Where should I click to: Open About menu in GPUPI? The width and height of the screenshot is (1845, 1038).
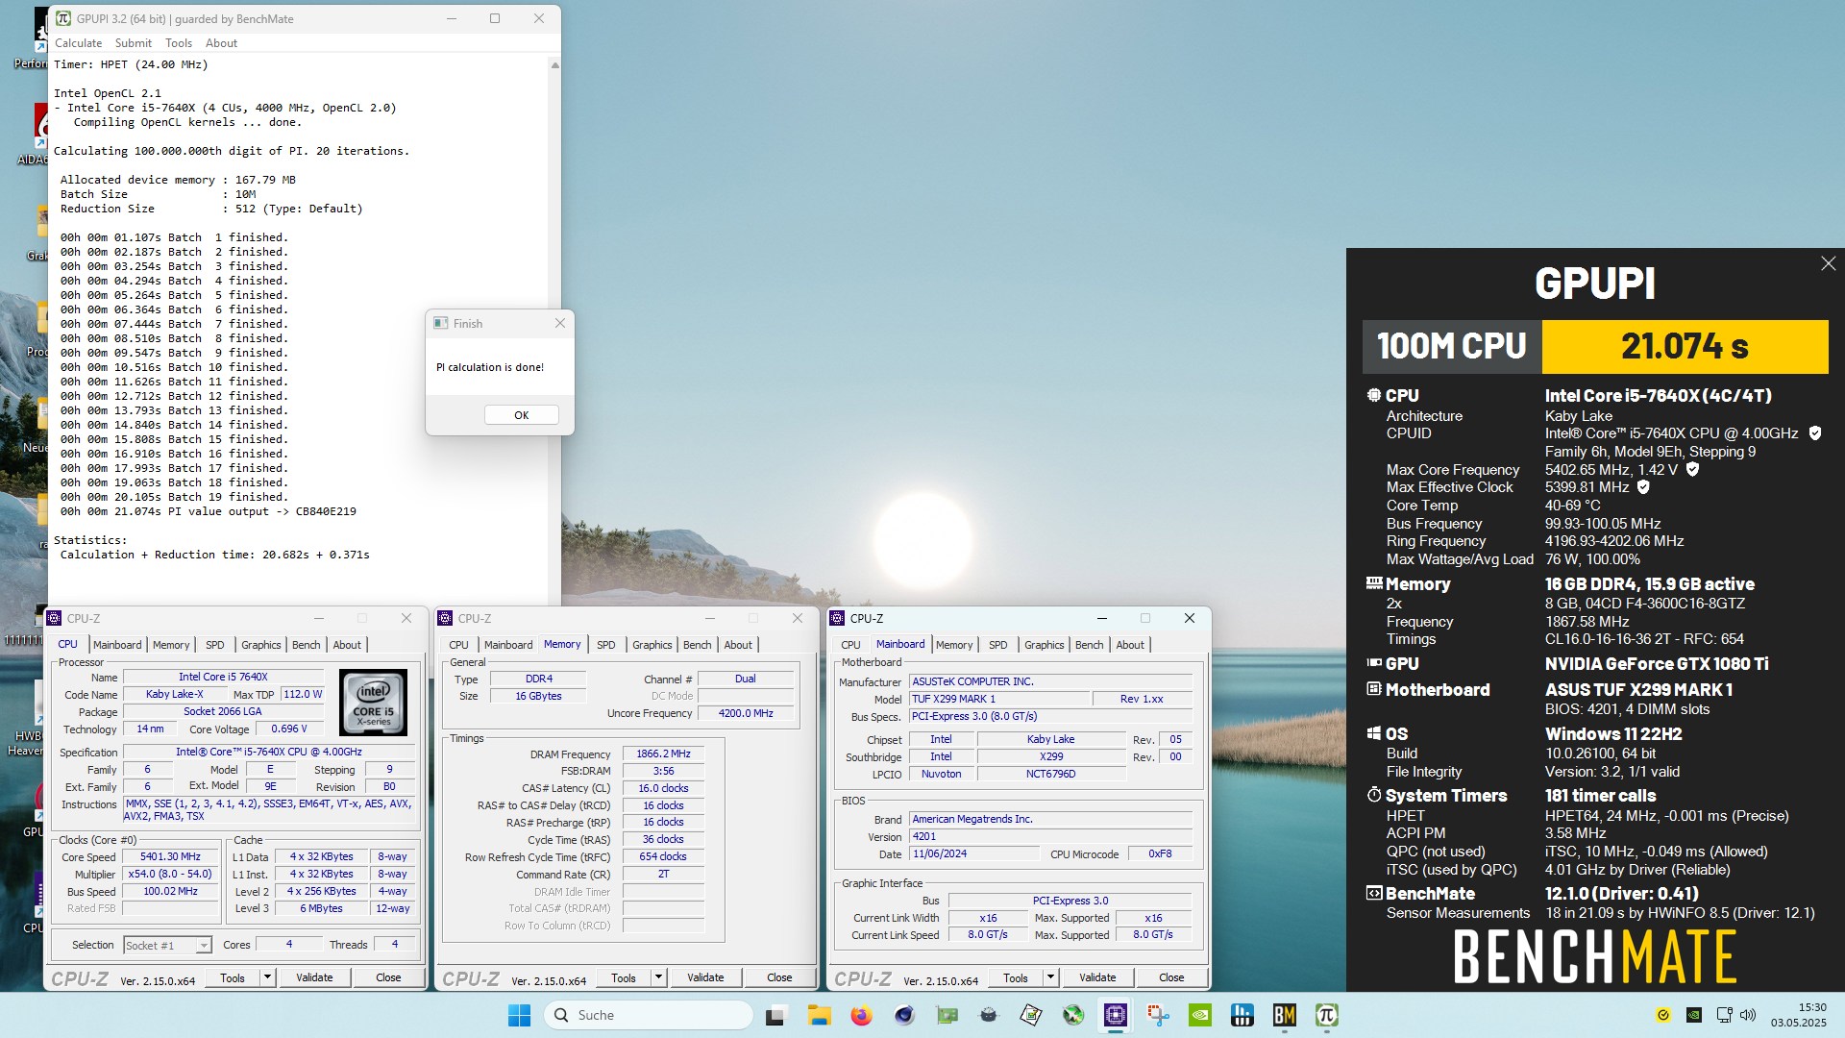pyautogui.click(x=221, y=43)
